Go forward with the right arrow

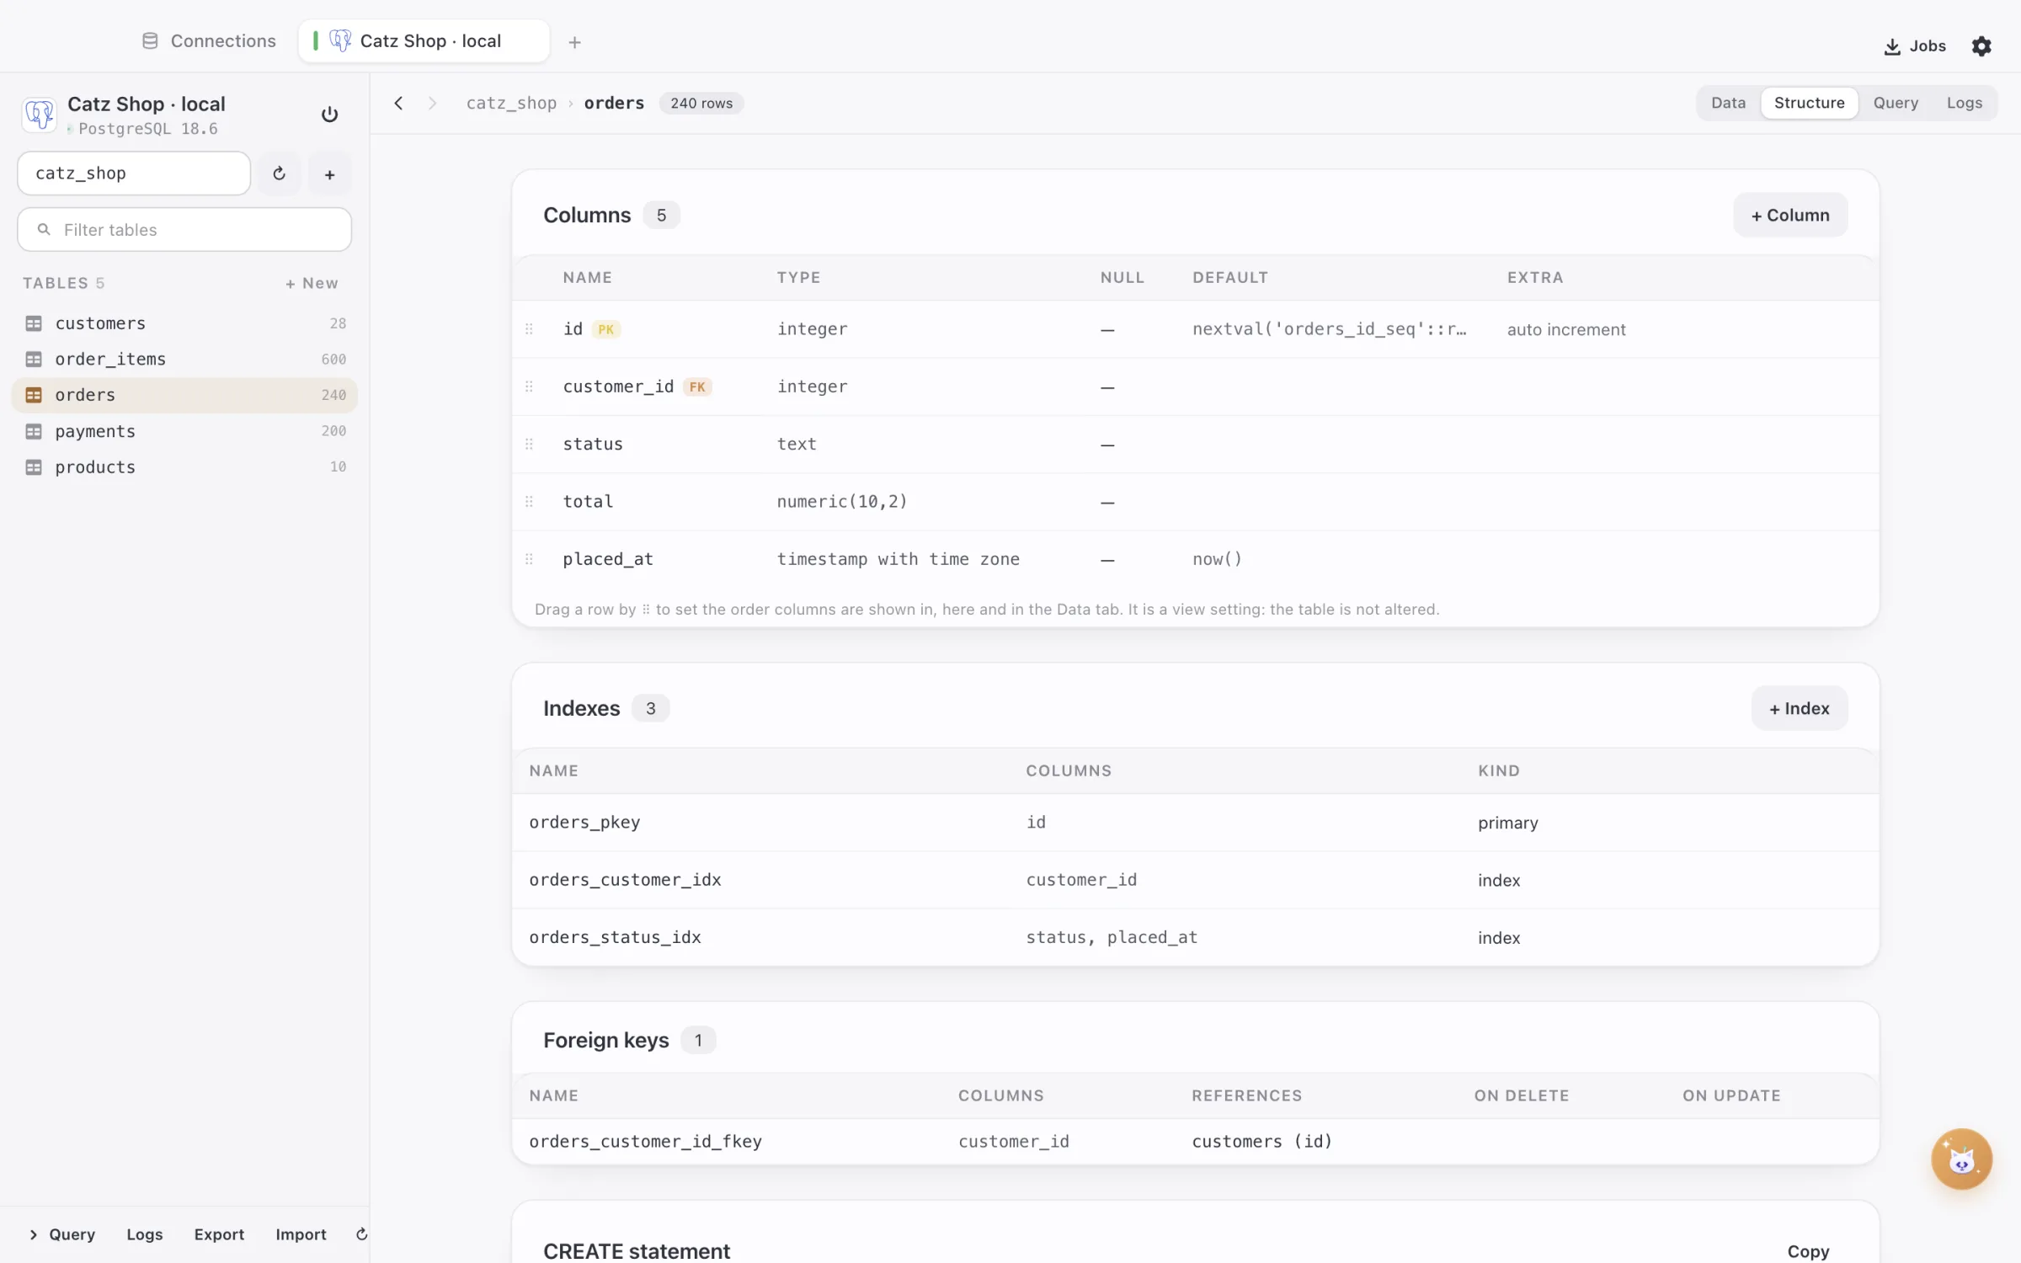click(x=432, y=103)
